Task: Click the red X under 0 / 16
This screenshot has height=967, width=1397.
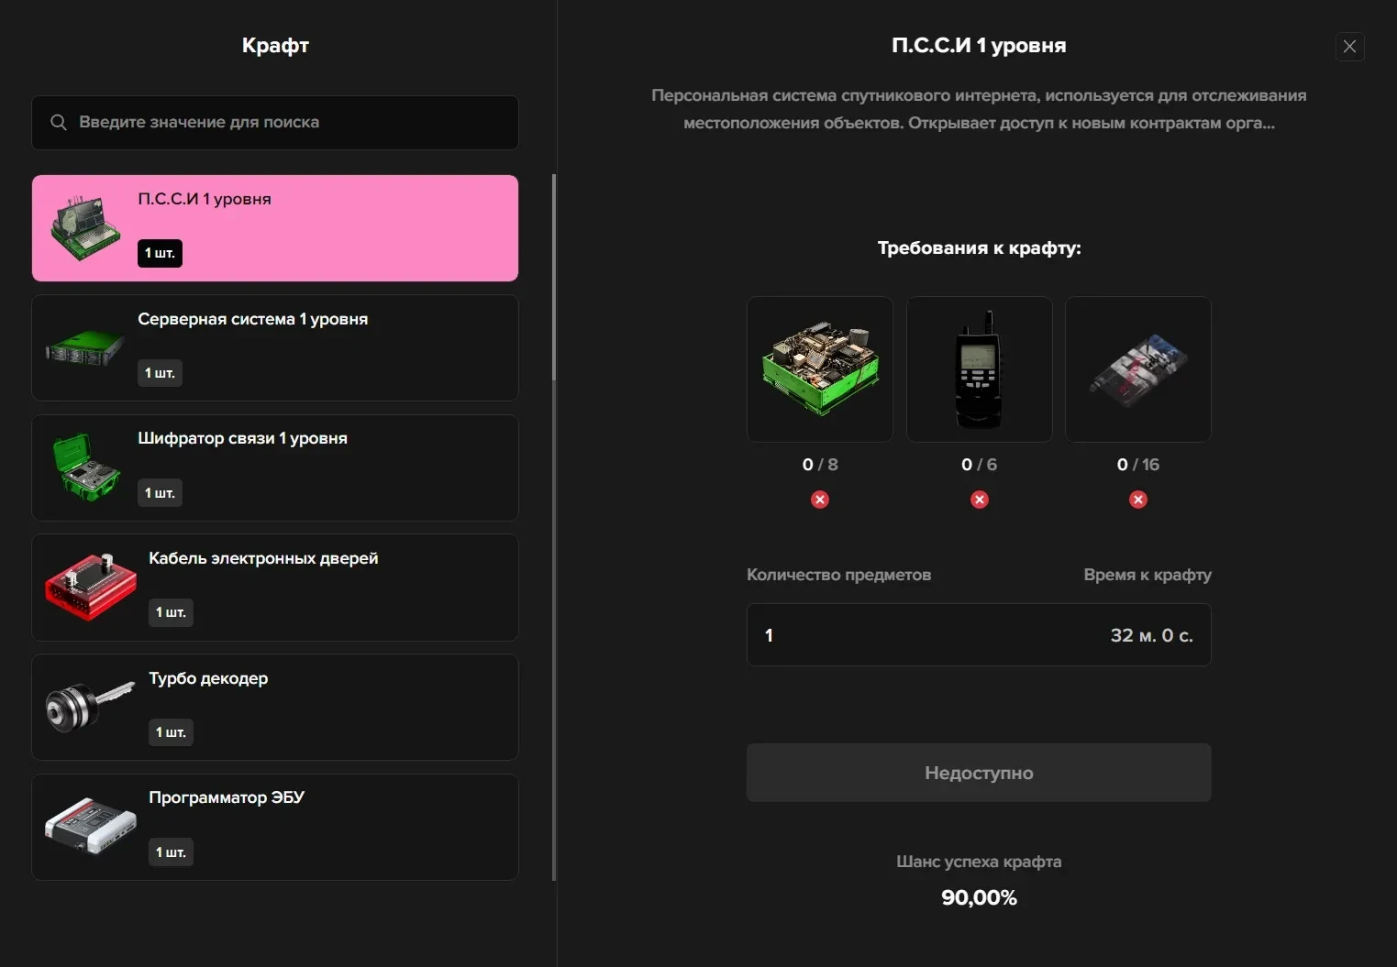Action: [x=1138, y=500]
